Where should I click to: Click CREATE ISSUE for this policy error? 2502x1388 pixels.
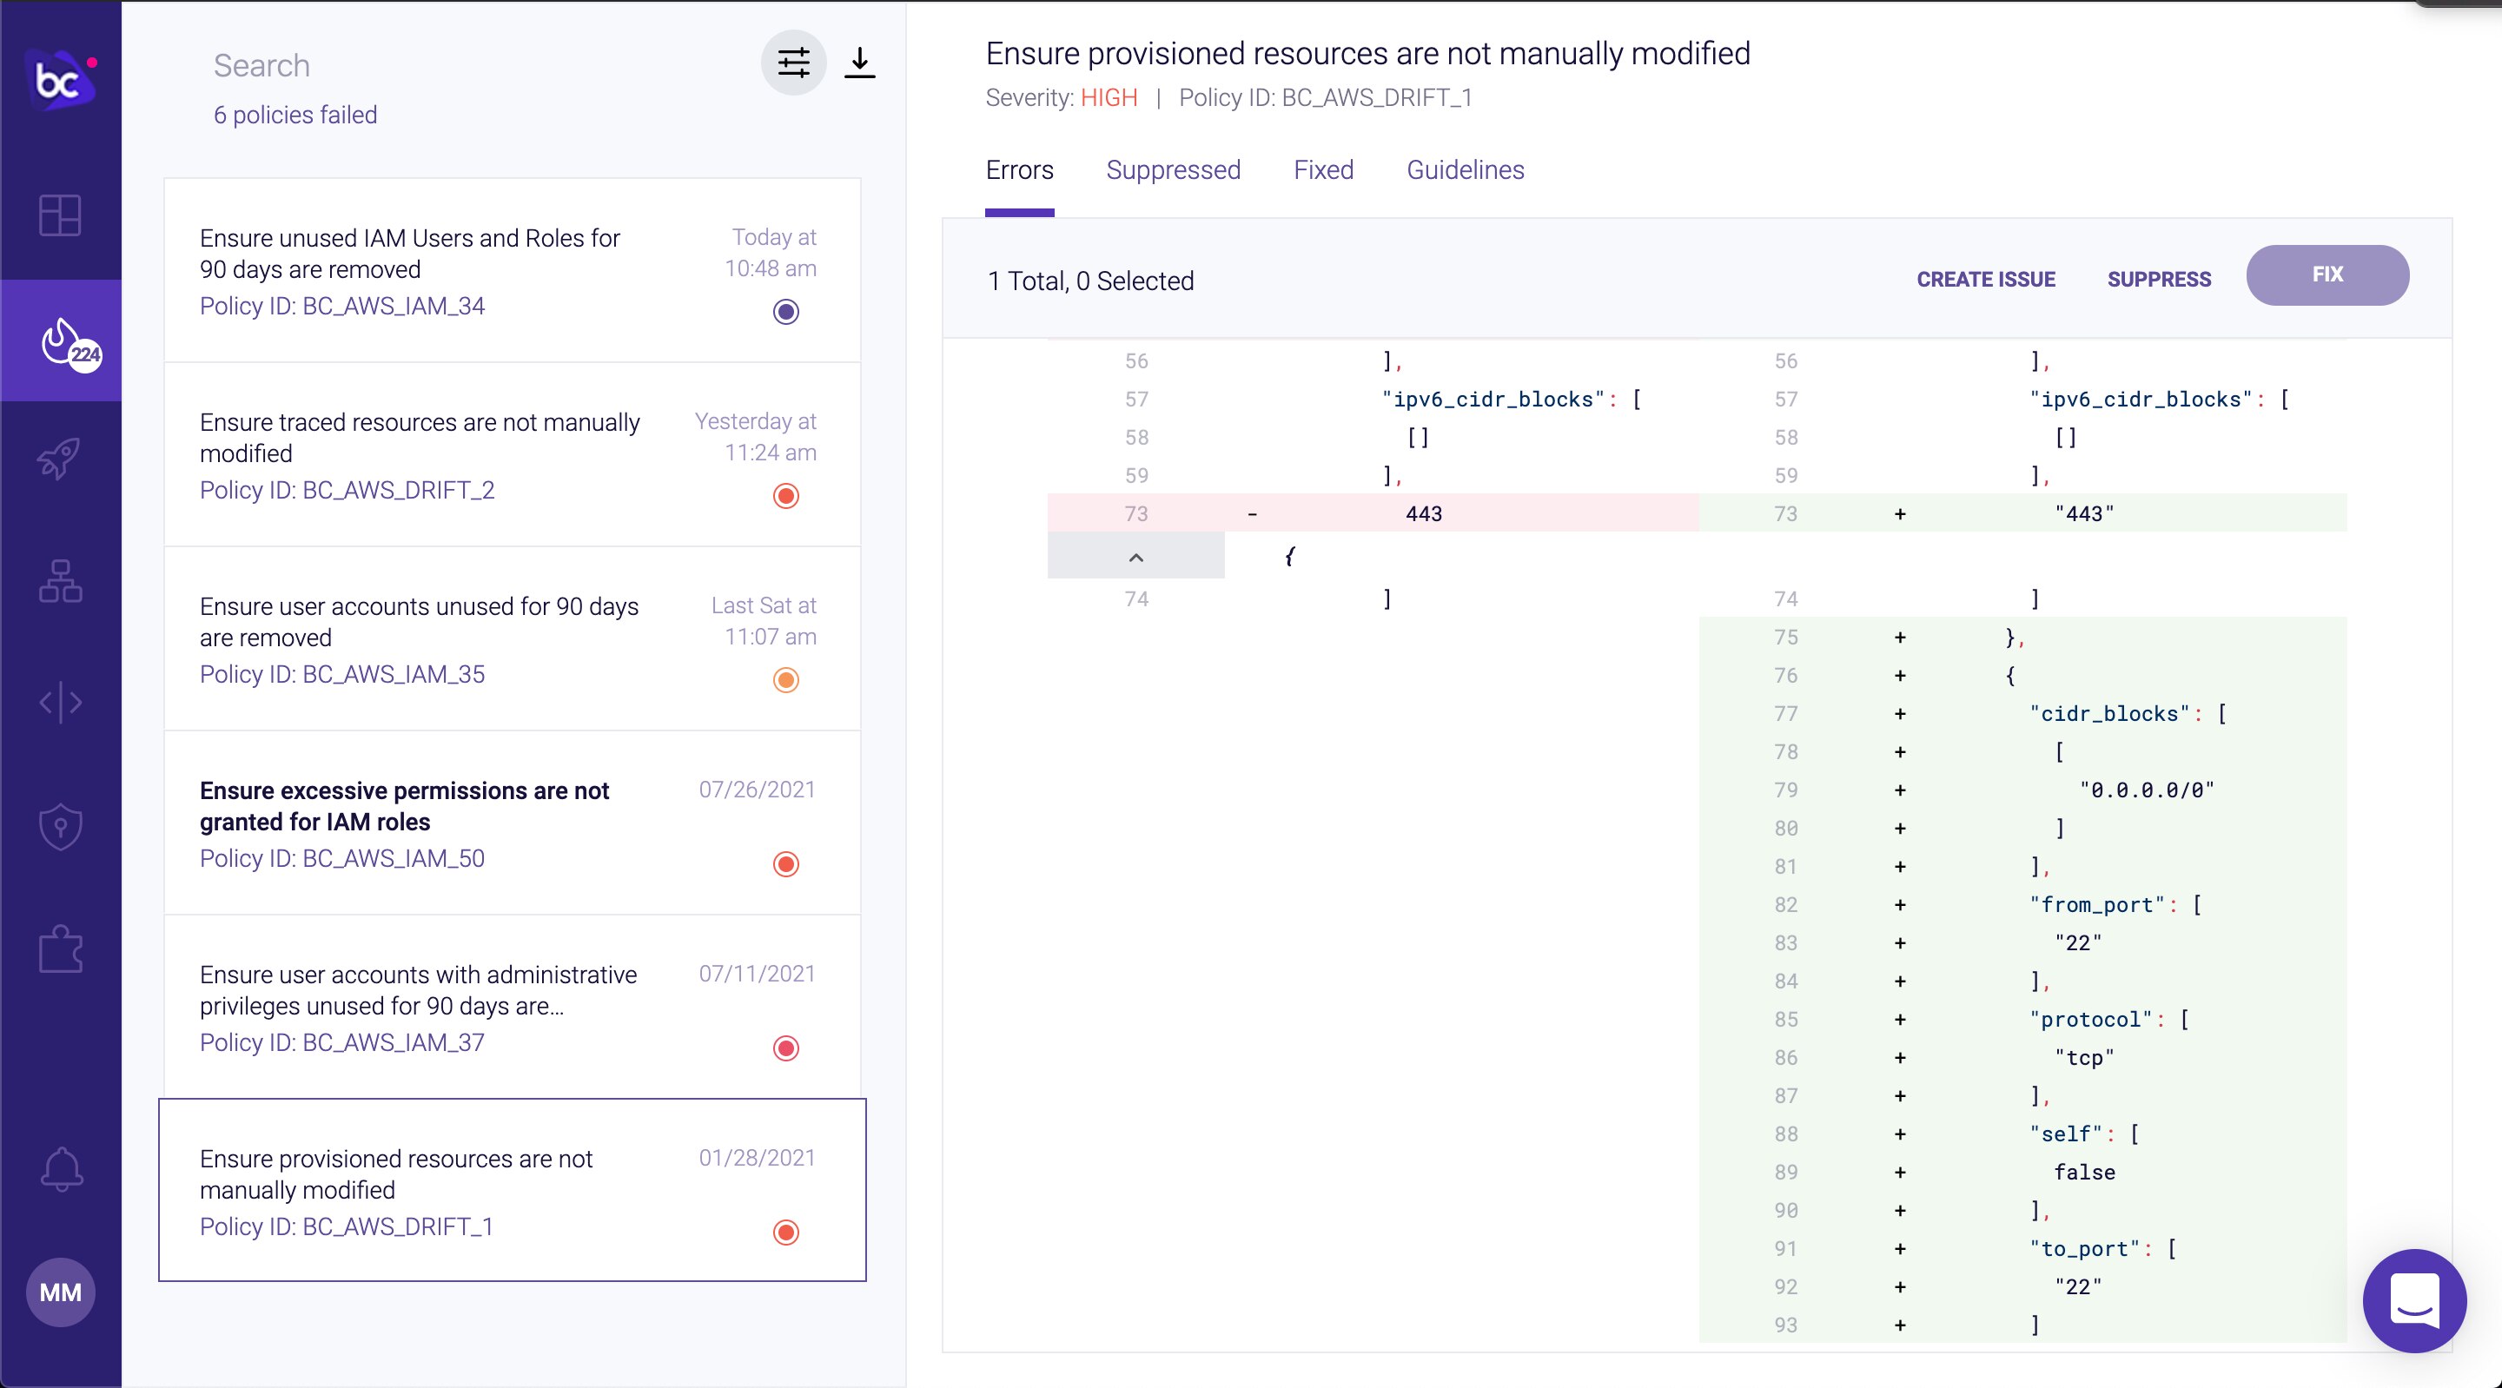point(1985,279)
